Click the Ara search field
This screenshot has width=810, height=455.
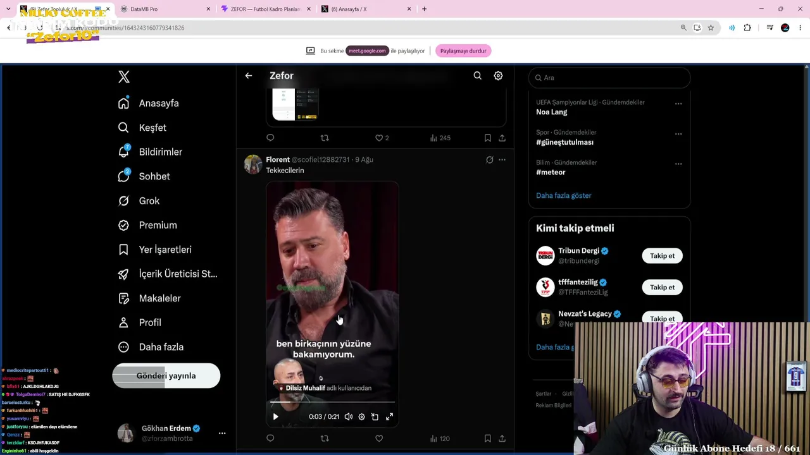[609, 78]
